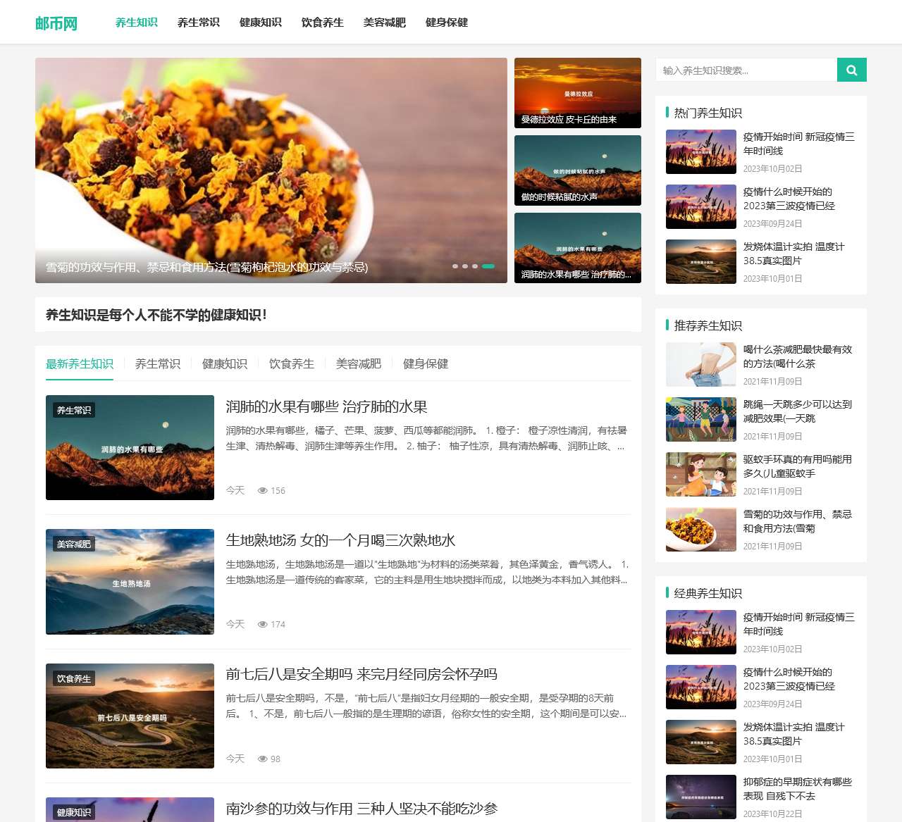Click the search magnifier icon
This screenshot has width=902, height=822.
(851, 70)
